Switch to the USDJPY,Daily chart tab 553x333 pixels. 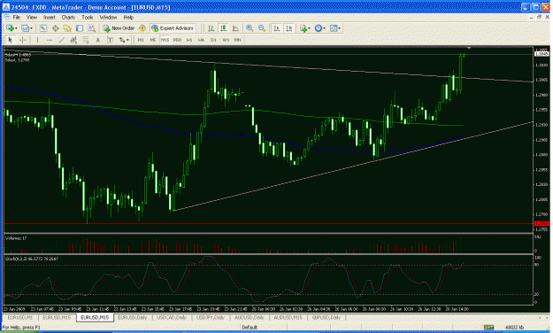211,318
